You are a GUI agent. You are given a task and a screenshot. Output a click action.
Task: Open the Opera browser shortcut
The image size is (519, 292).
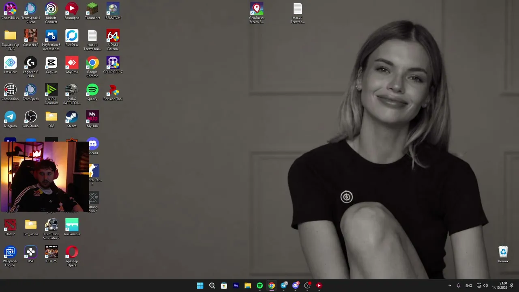[72, 257]
